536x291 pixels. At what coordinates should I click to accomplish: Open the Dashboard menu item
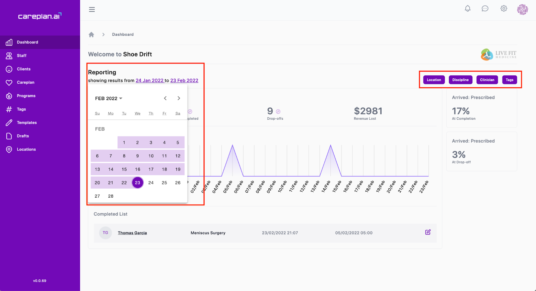(x=40, y=42)
